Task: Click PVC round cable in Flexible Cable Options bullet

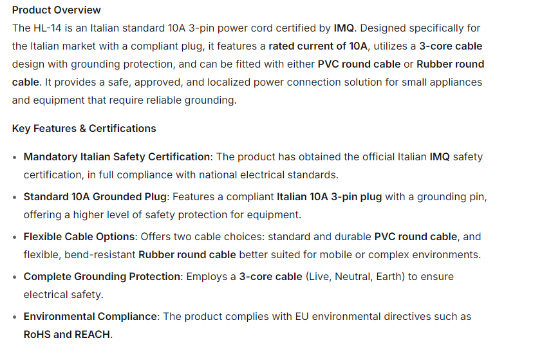Action: 415,236
